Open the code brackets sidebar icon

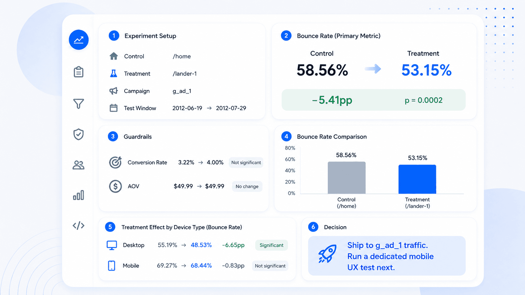click(78, 225)
